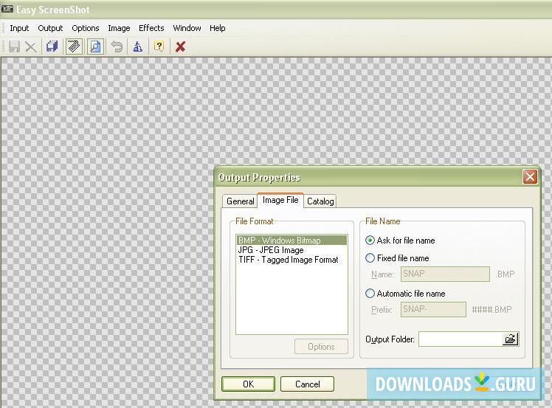Click the Cancel button
The width and height of the screenshot is (552, 408).
click(x=307, y=384)
